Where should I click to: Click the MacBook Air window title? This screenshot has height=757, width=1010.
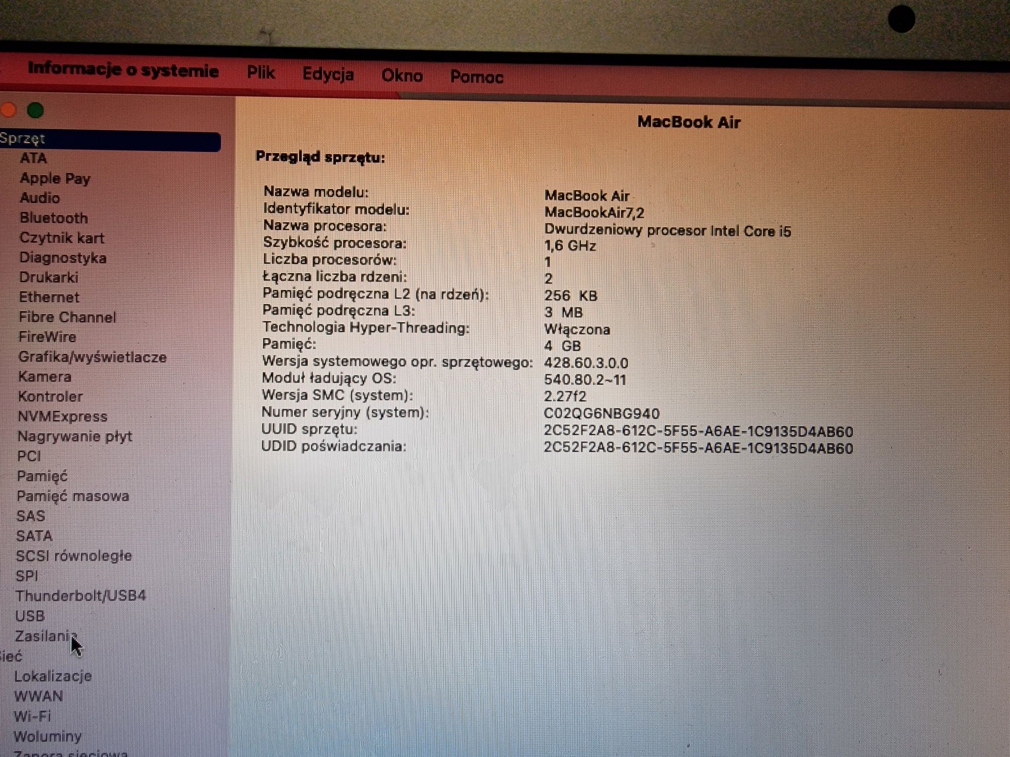[x=689, y=122]
